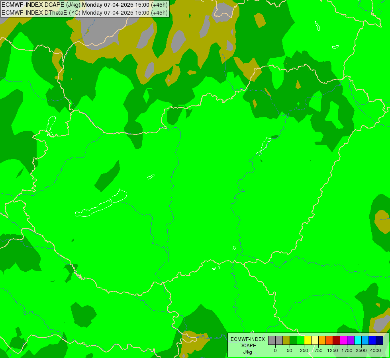
Task: Click the legend value 1750
Action: [347, 350]
